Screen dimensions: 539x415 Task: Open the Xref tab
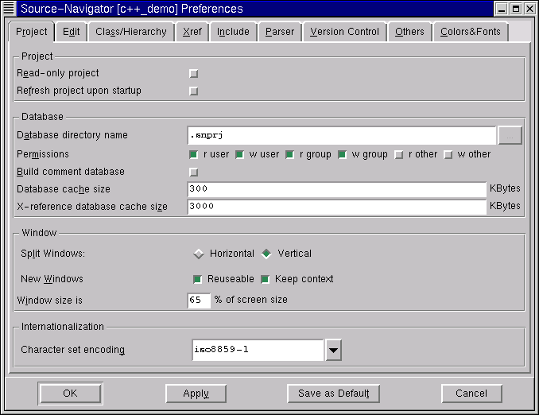[192, 32]
